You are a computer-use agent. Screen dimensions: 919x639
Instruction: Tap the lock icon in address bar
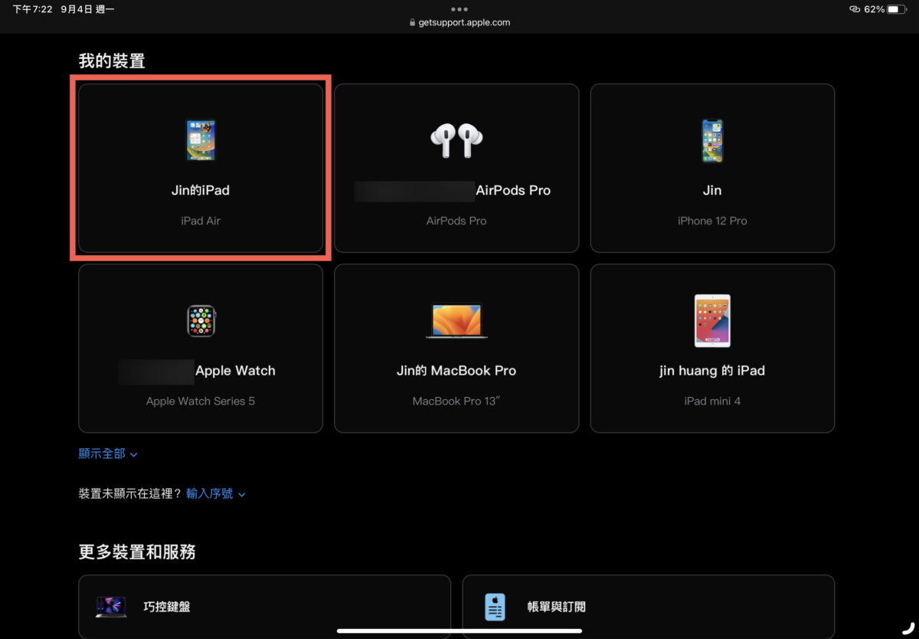click(413, 22)
